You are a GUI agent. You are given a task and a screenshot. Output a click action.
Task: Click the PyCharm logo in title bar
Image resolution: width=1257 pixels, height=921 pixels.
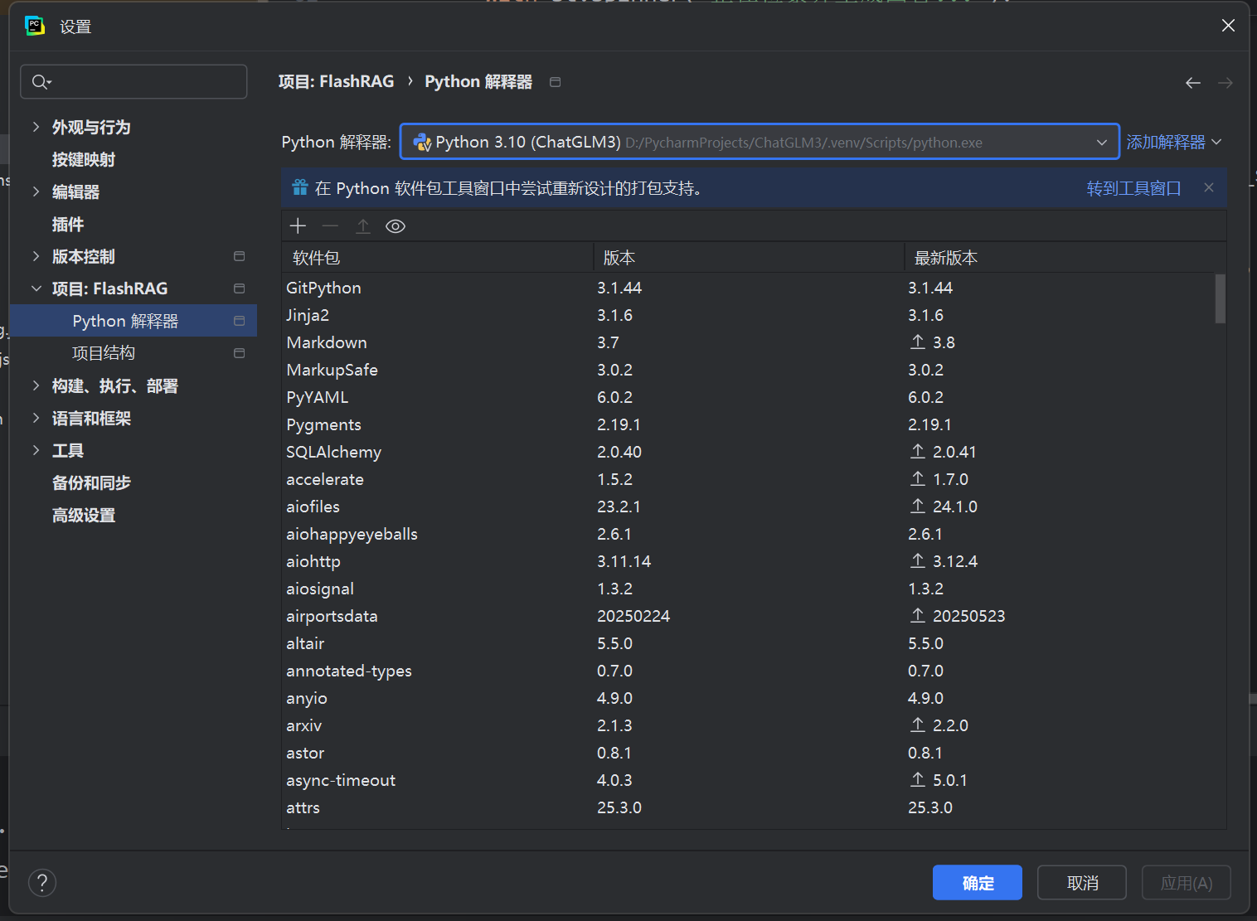pos(35,26)
